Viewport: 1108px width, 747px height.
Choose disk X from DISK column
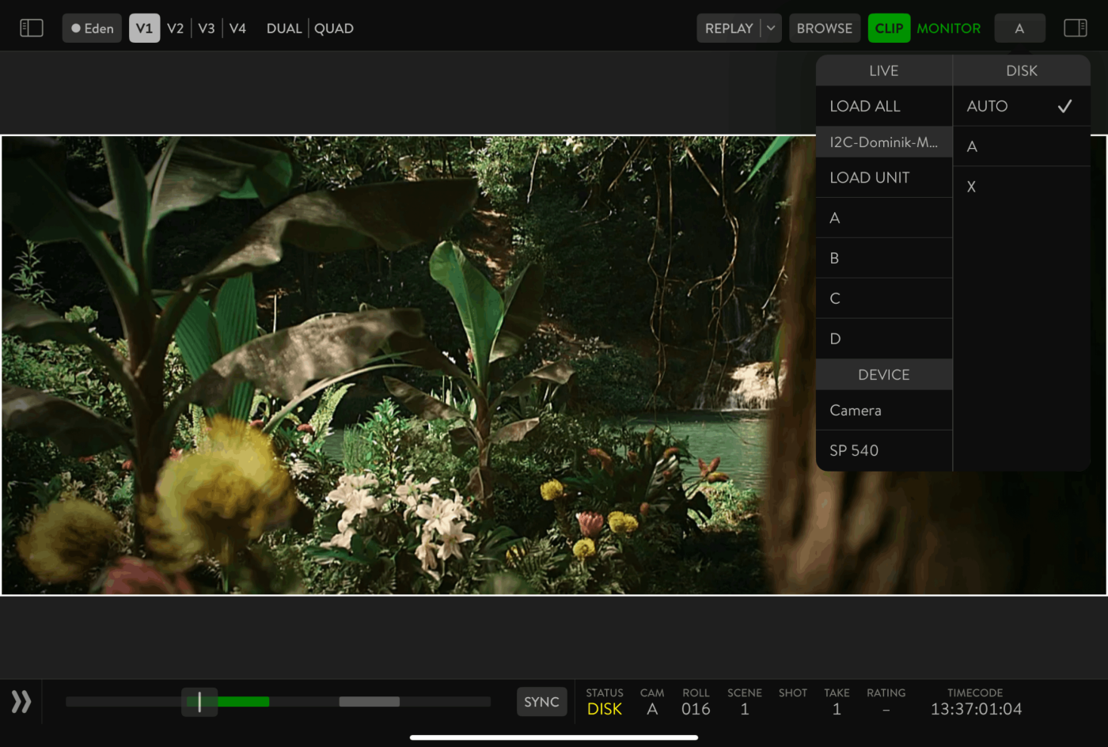click(x=1021, y=187)
